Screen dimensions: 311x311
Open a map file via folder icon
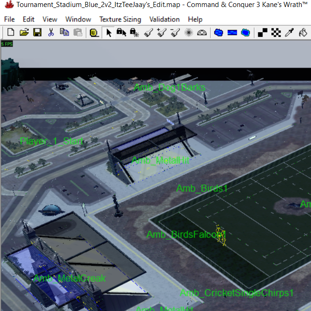point(24,32)
